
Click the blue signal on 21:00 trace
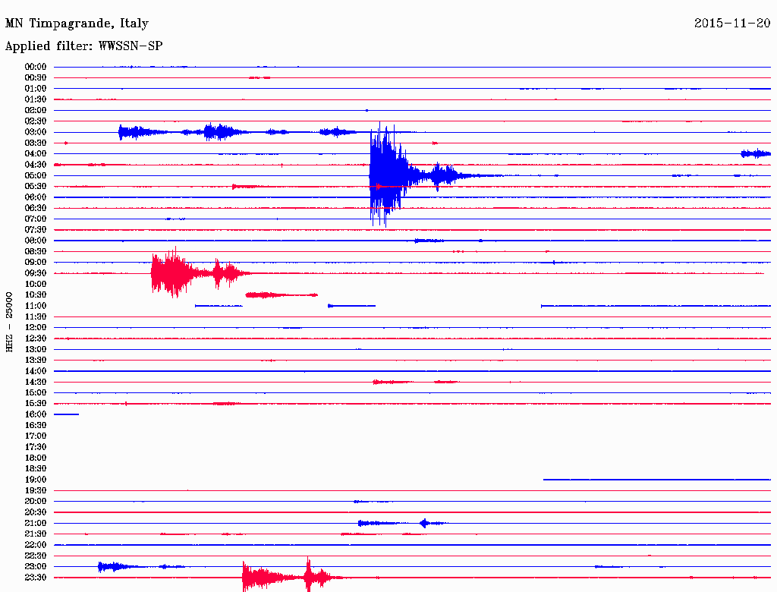(x=402, y=523)
